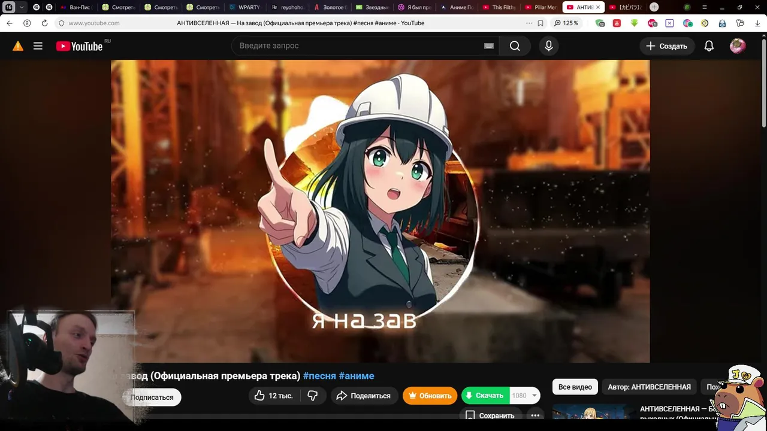Open the account avatar menu
This screenshot has height=431, width=767.
click(738, 46)
